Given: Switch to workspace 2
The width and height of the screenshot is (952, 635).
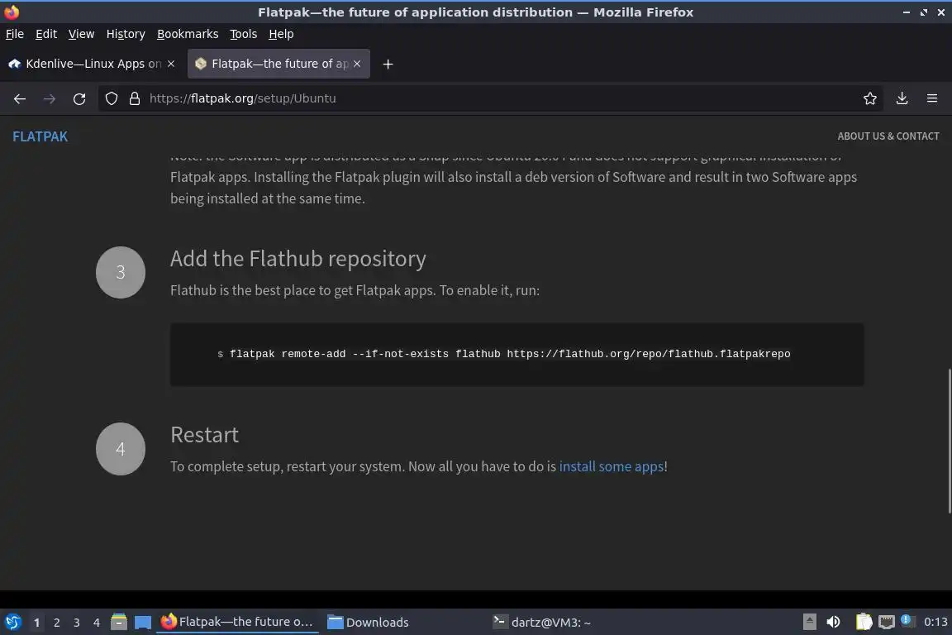Looking at the screenshot, I should click(56, 623).
